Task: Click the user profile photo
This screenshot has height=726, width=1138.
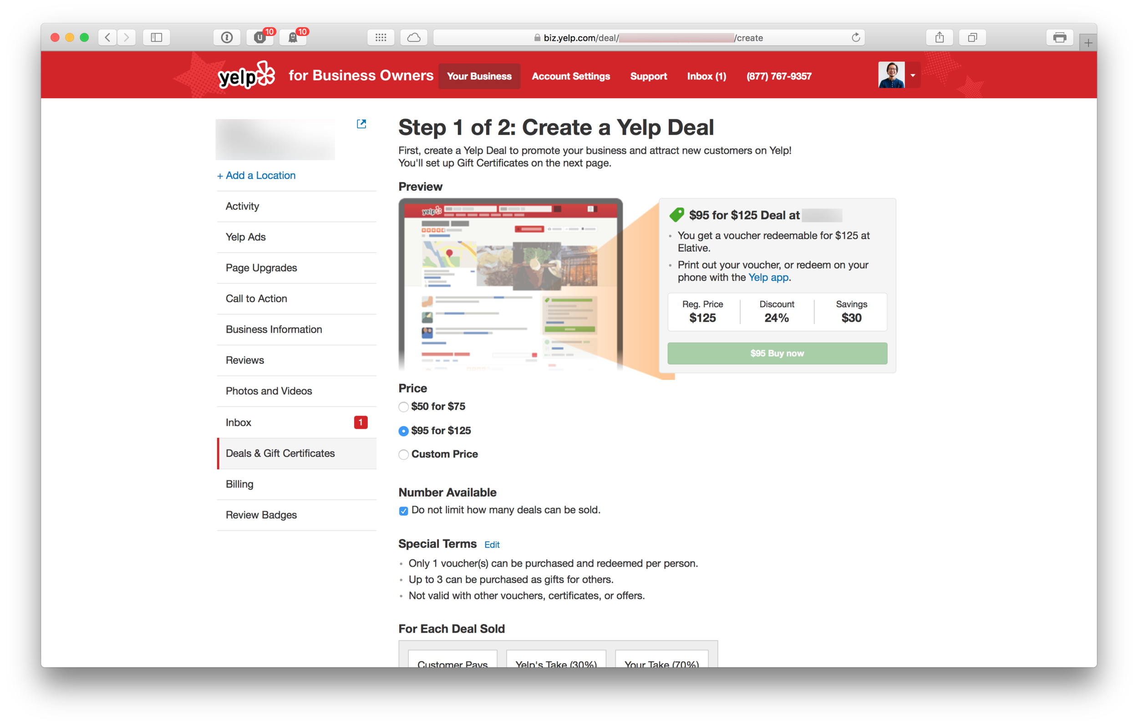Action: (891, 75)
